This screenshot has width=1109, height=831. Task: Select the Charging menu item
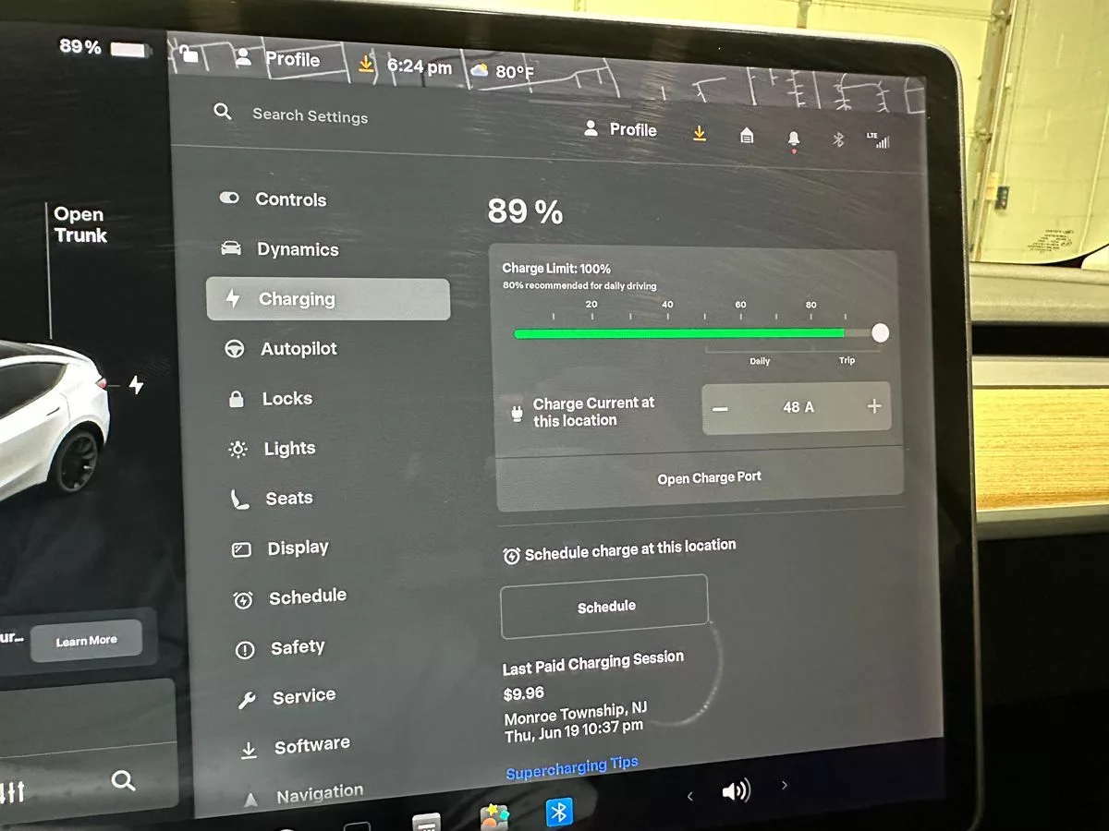[x=328, y=299]
